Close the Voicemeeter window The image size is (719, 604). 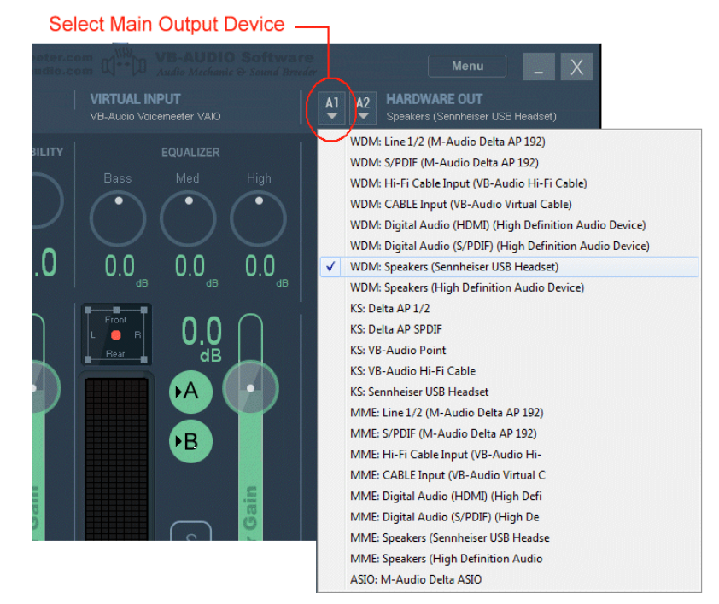coord(576,67)
